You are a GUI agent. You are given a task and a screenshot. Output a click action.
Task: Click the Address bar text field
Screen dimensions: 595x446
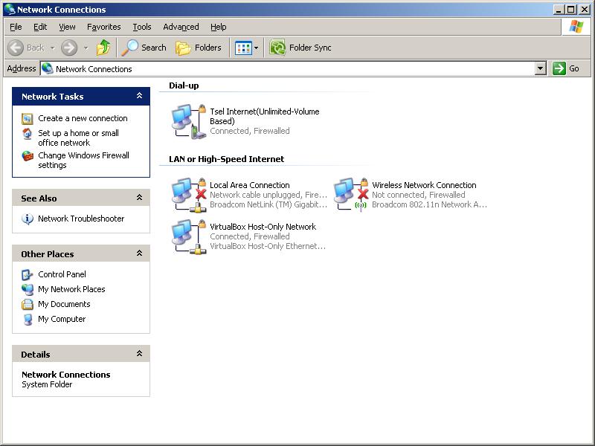coord(287,68)
